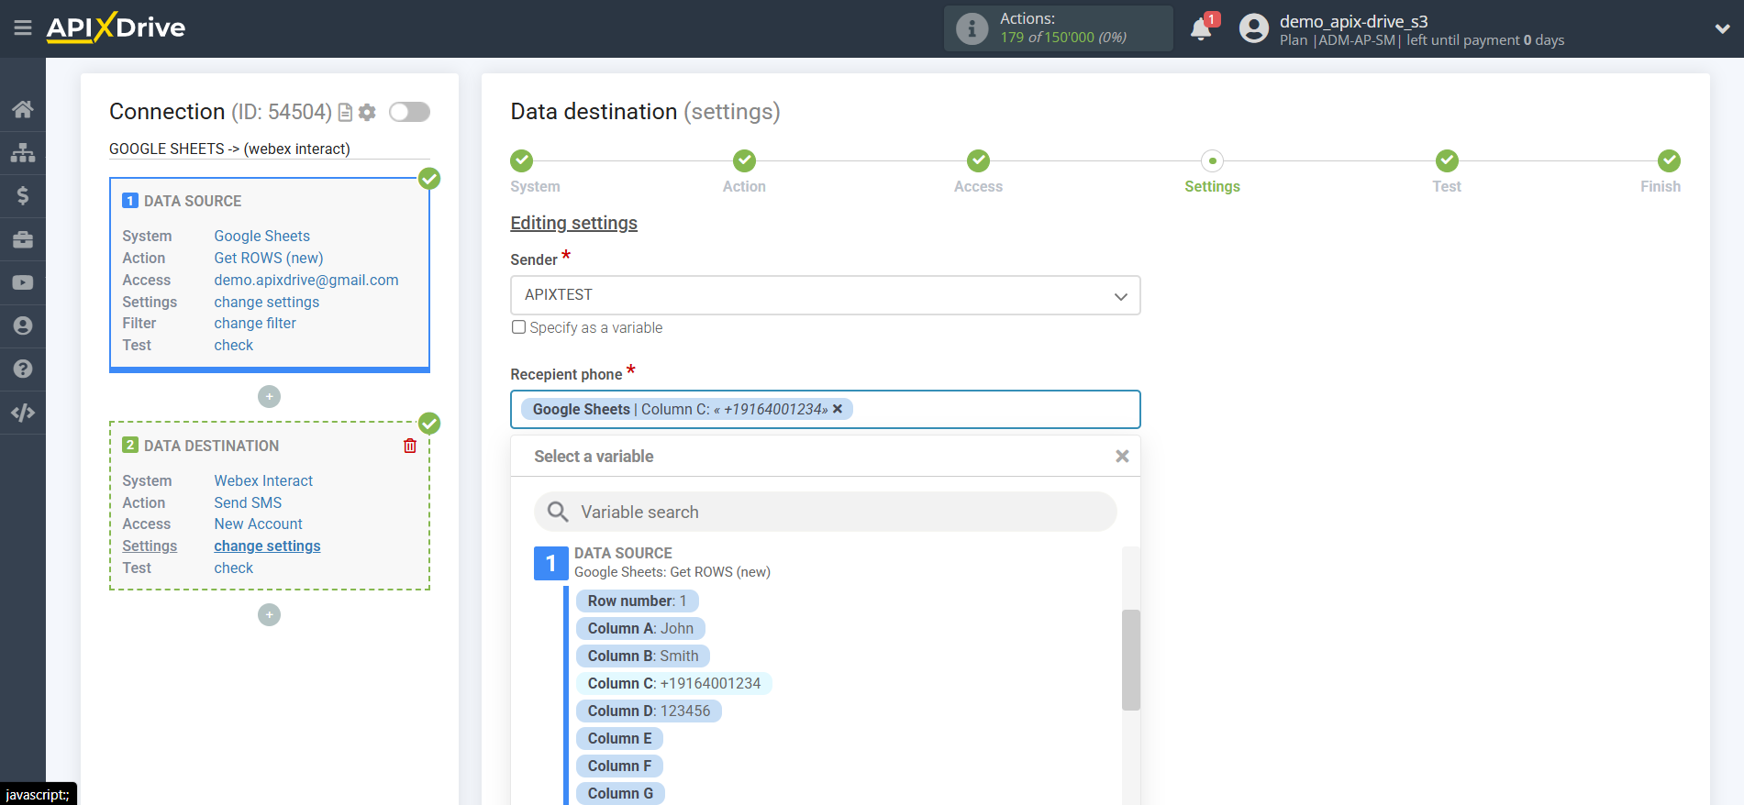Click the account avatar icon
This screenshot has height=805, width=1744.
pyautogui.click(x=1254, y=28)
